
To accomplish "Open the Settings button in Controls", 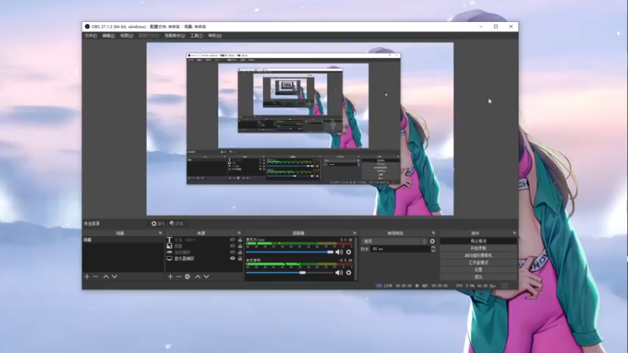I will pyautogui.click(x=478, y=270).
